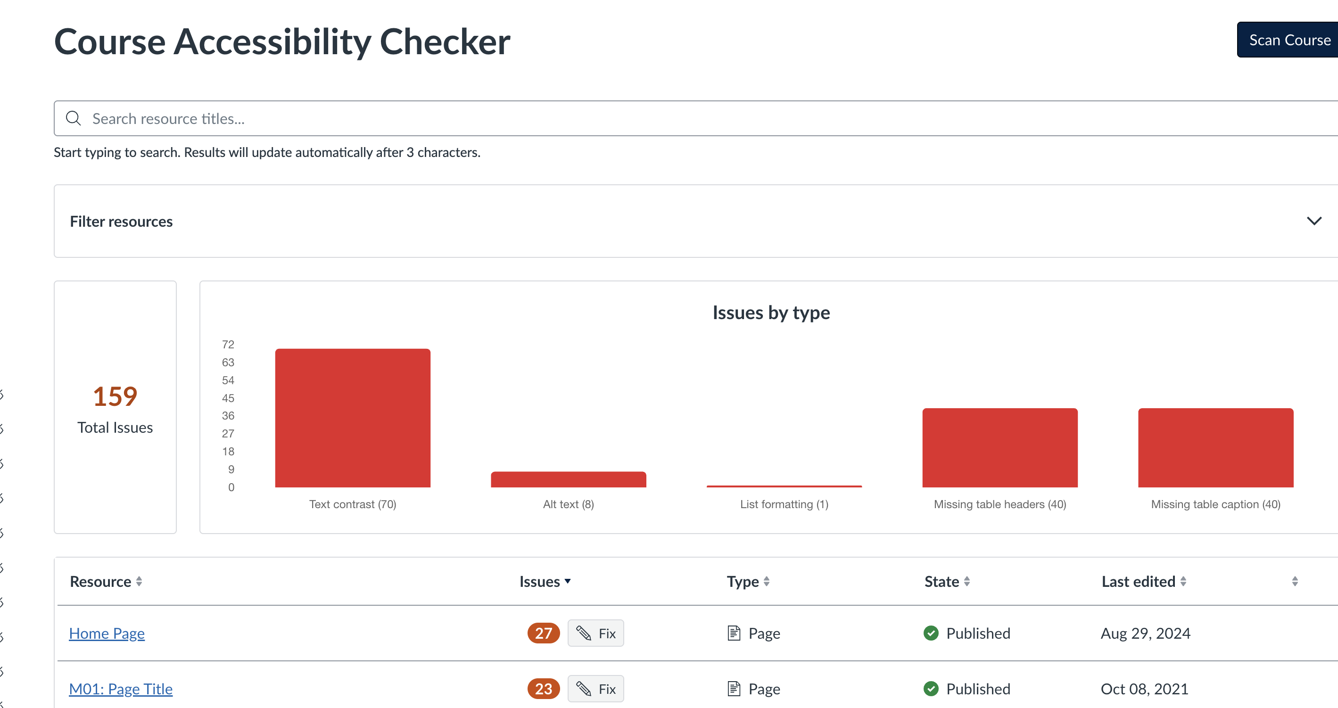Select the Issues by type chart title
The image size is (1338, 708).
[771, 312]
